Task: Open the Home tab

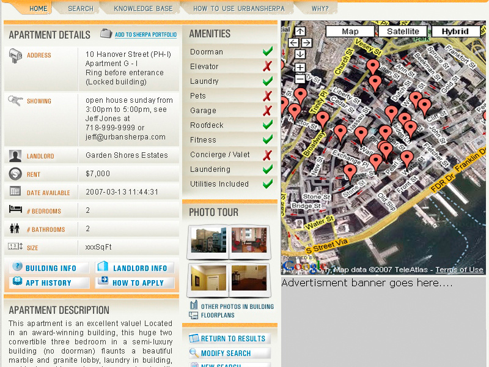Action: (x=39, y=9)
